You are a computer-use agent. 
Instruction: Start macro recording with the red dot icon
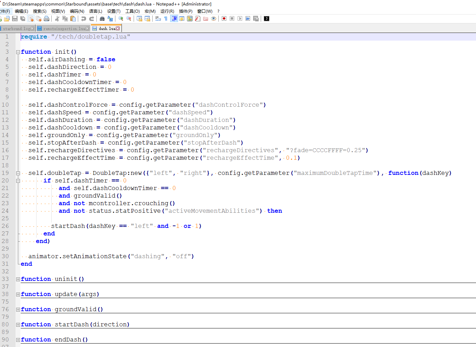coord(224,19)
